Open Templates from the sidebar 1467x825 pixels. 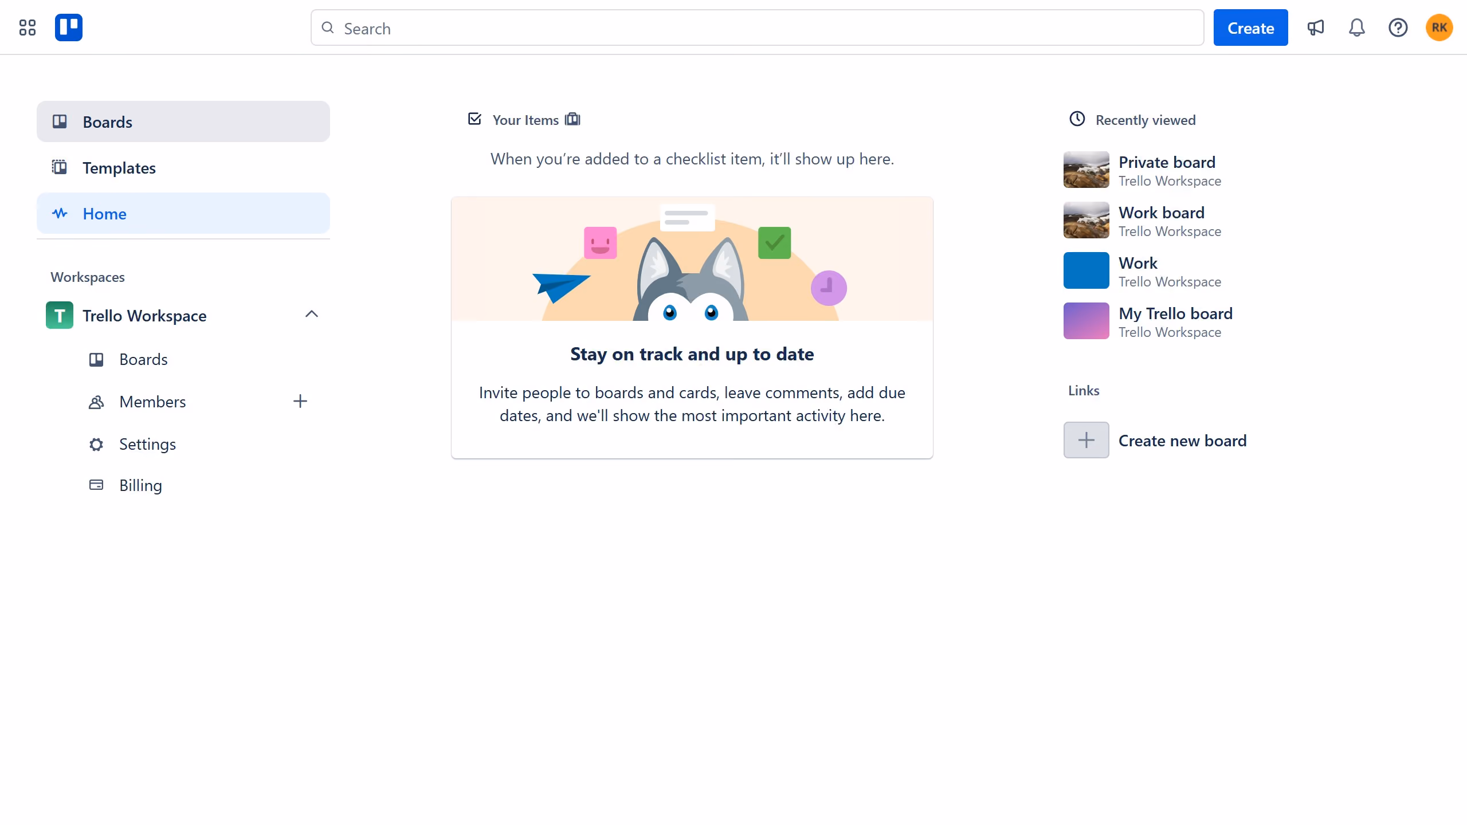point(183,167)
